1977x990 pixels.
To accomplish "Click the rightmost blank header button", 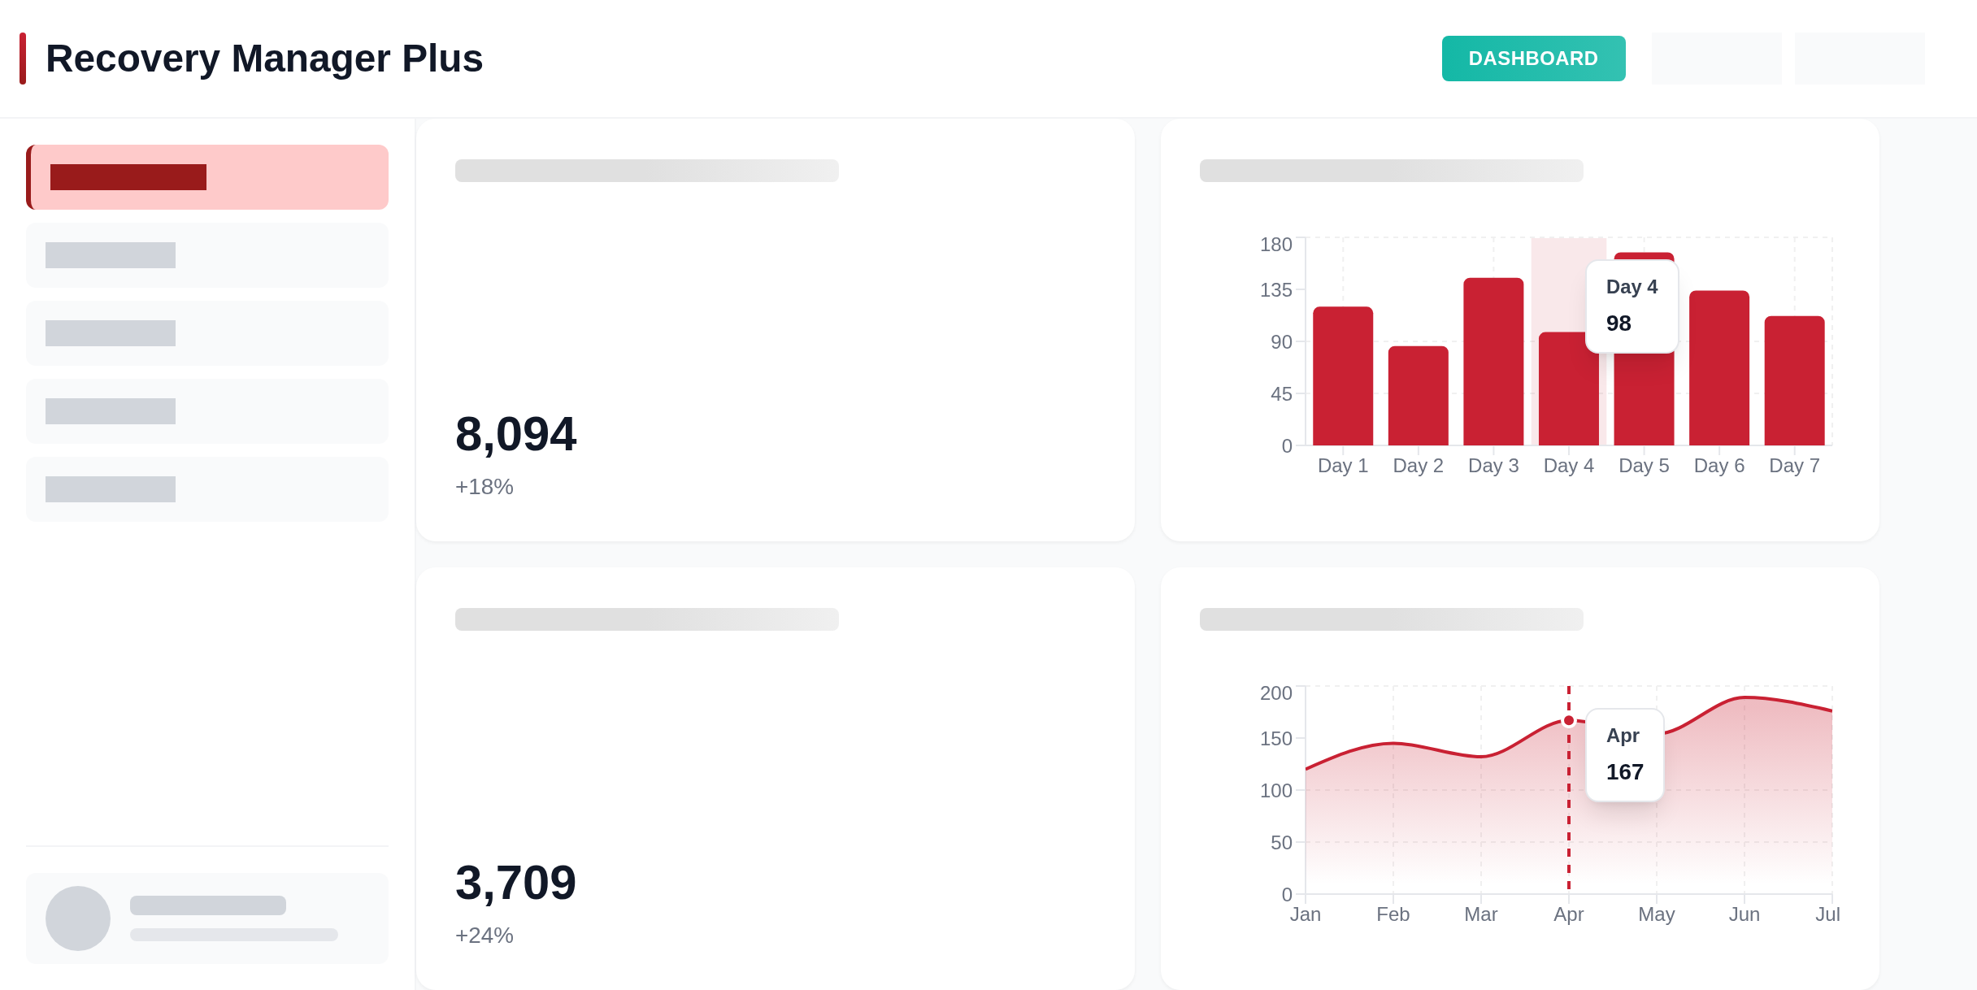I will pyautogui.click(x=1859, y=59).
